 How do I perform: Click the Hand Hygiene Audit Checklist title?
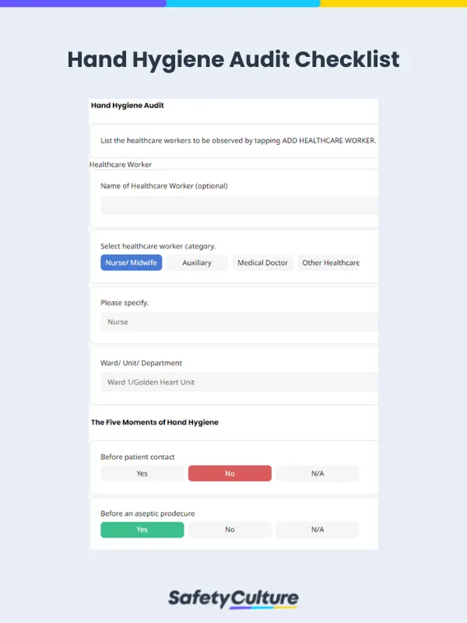233,60
